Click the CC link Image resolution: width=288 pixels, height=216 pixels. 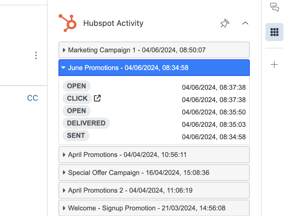pyautogui.click(x=32, y=98)
